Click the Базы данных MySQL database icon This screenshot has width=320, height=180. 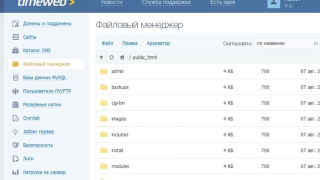(15, 77)
